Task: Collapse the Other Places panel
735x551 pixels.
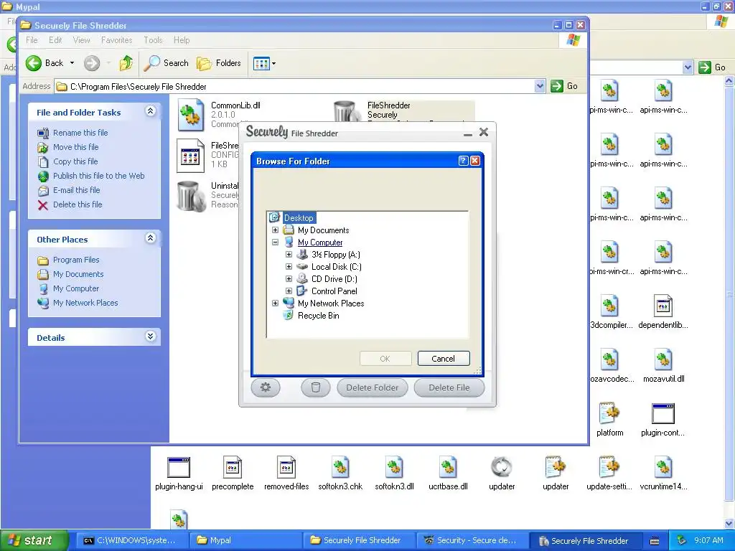Action: point(151,238)
